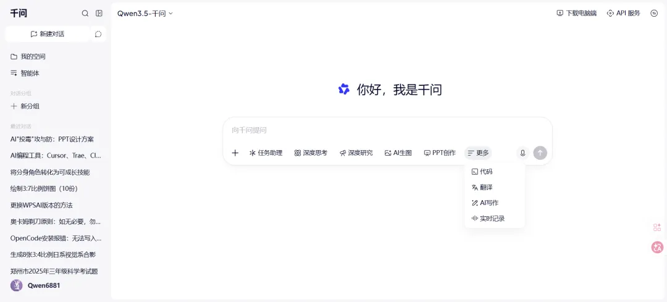The image size is (667, 302).
Task: Open search via the magnifier icon
Action: 85,14
